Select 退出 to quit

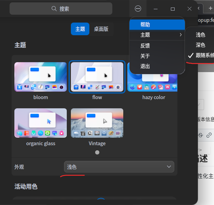point(157,66)
